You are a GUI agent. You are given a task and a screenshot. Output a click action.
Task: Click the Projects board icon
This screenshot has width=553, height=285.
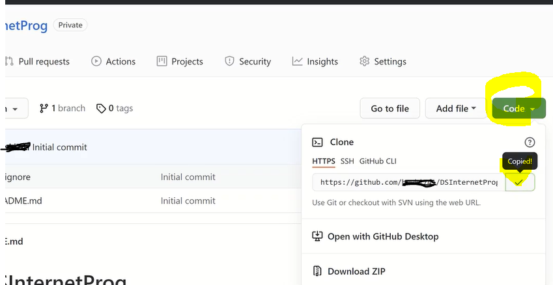[x=162, y=61]
